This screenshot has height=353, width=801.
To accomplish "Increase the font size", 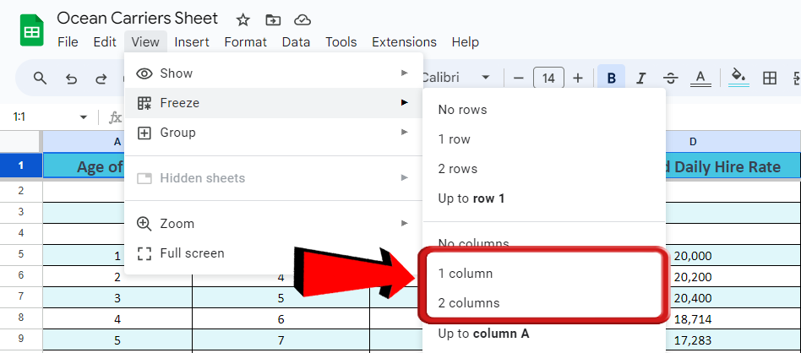I will tap(578, 78).
